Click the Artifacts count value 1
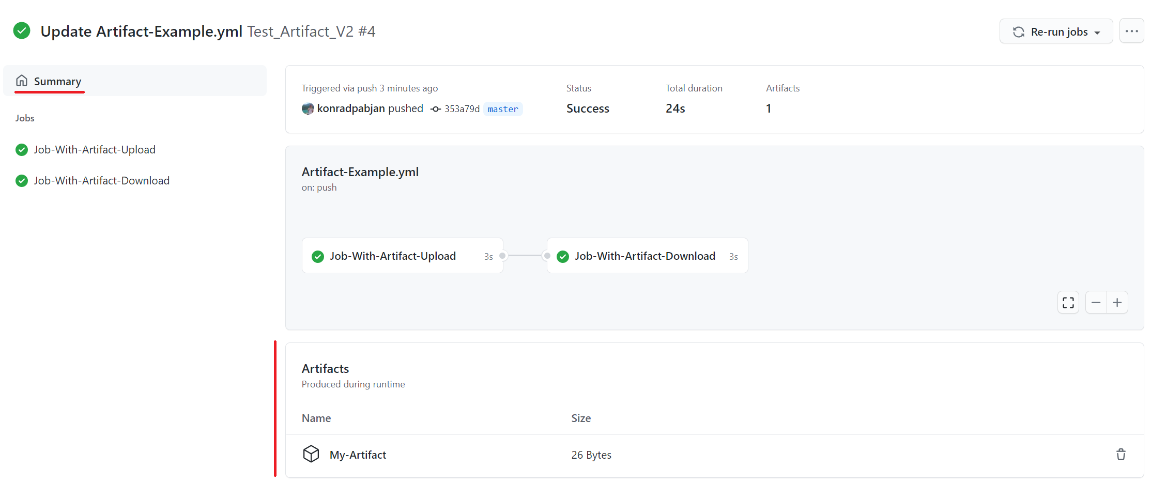This screenshot has width=1151, height=484. [769, 108]
